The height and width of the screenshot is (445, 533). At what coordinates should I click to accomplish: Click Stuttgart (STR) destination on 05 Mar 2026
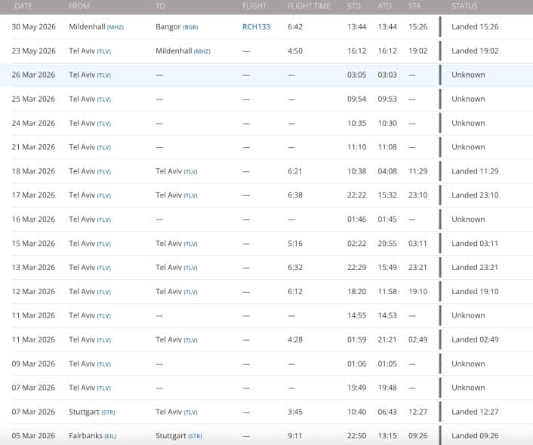pyautogui.click(x=178, y=436)
